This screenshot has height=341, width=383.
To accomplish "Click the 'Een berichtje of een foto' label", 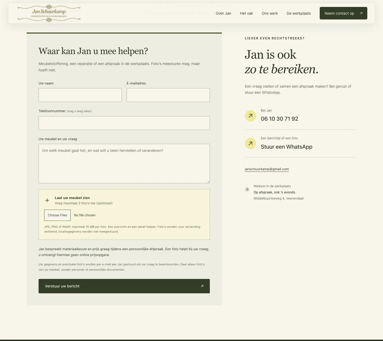I will (279, 138).
